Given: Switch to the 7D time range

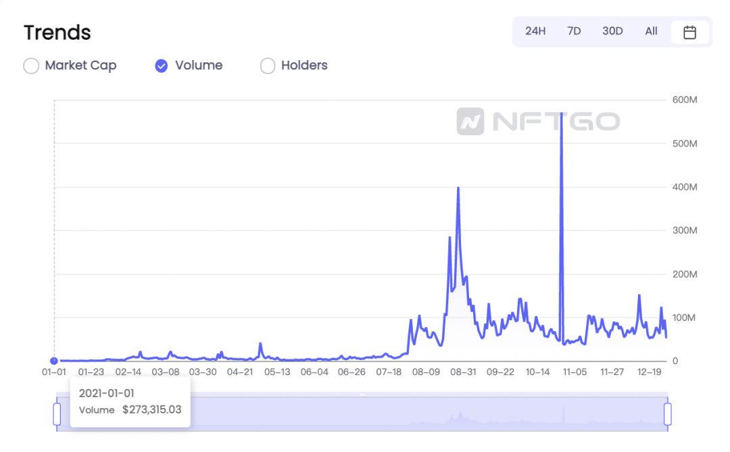Looking at the screenshot, I should tap(574, 31).
